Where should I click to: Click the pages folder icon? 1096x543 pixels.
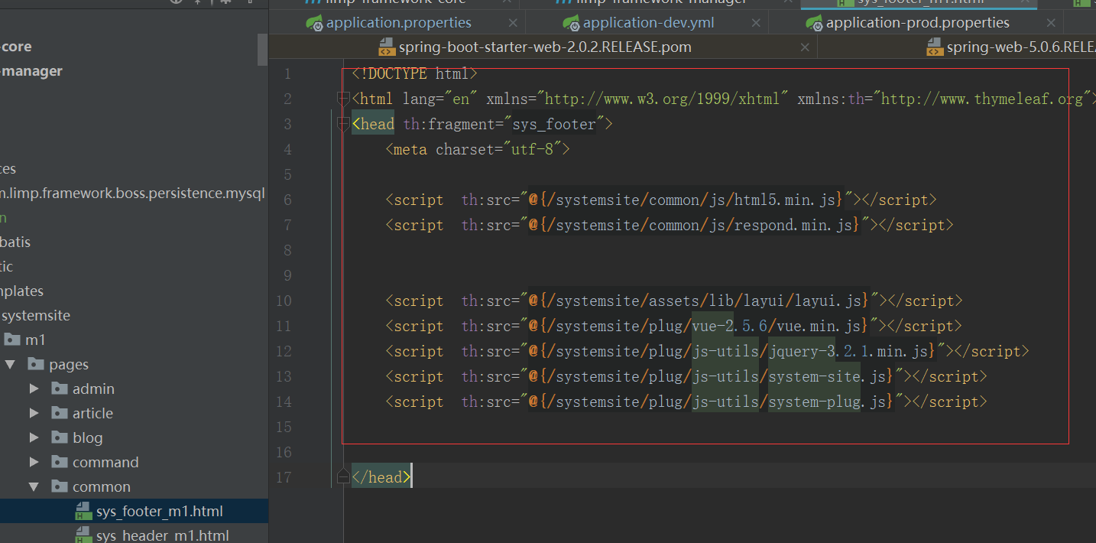(35, 364)
